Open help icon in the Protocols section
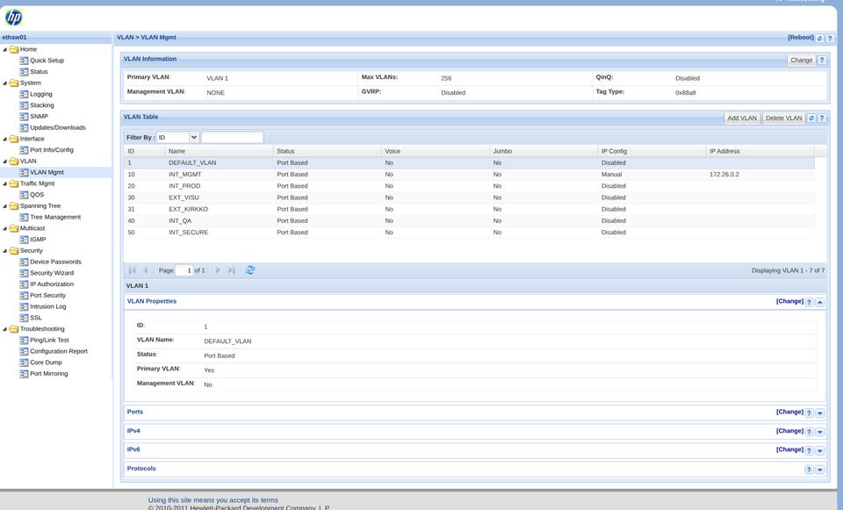843x510 pixels. pyautogui.click(x=809, y=470)
